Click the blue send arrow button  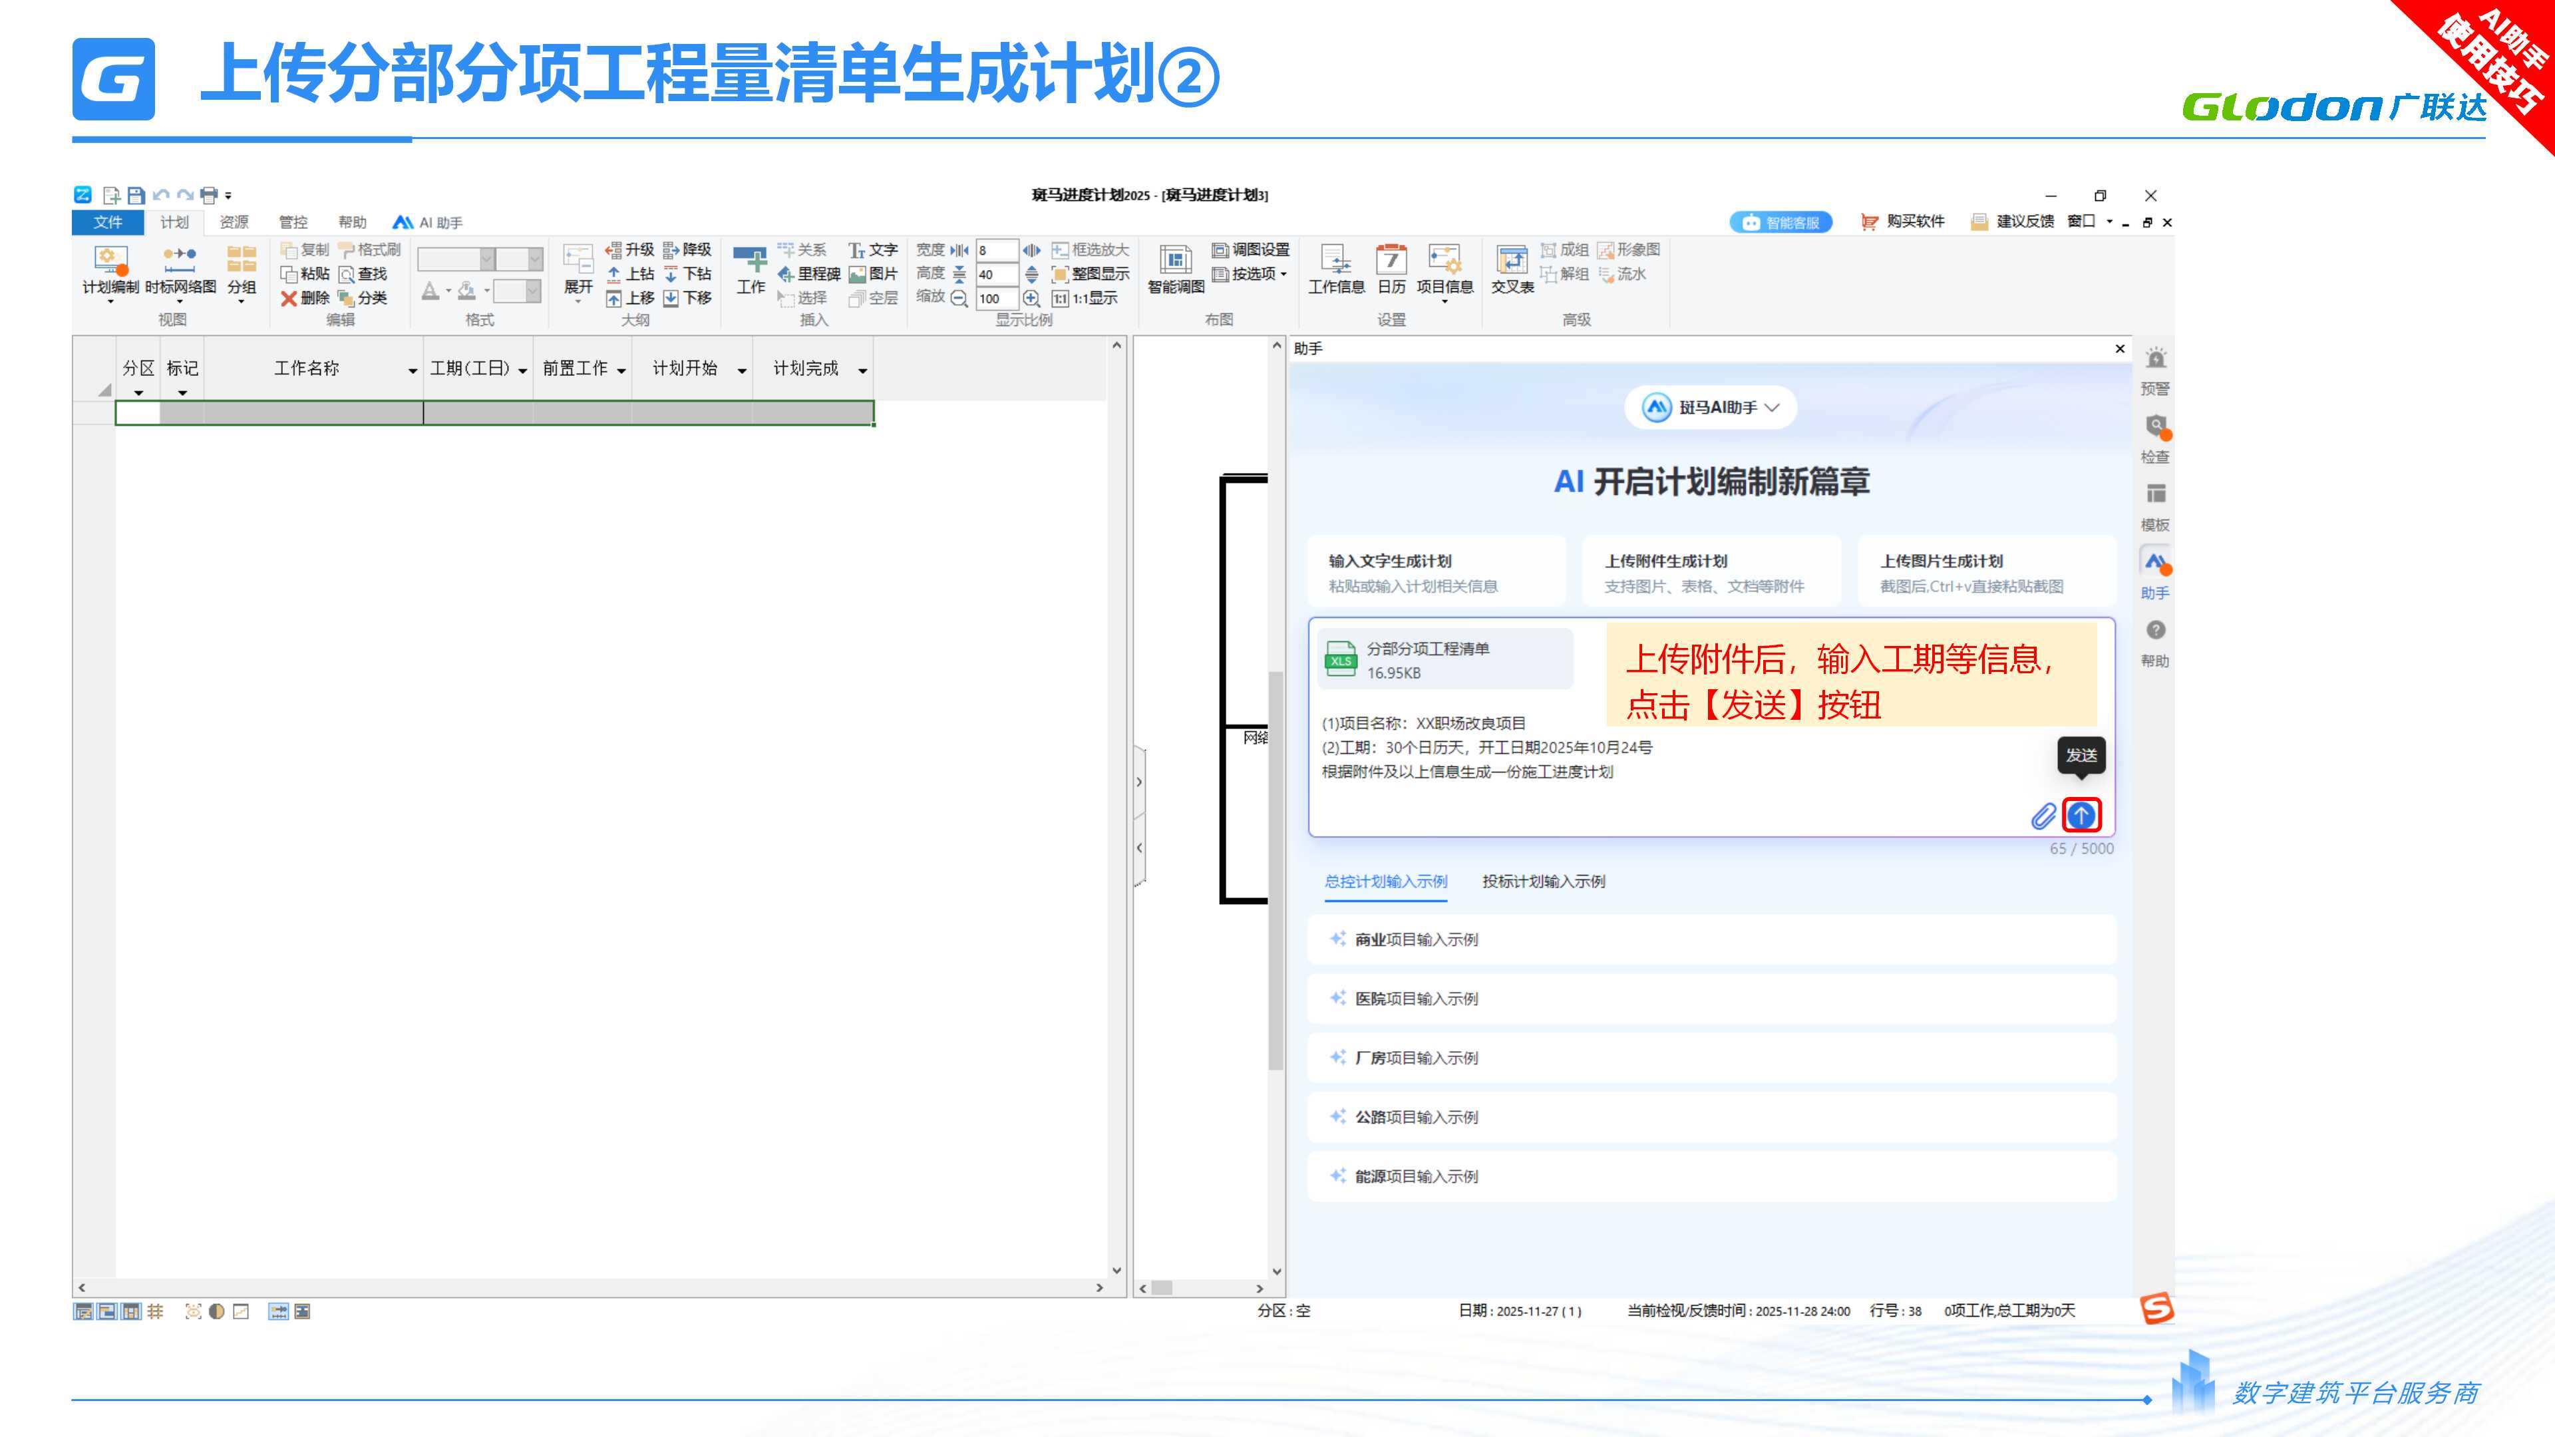point(2081,815)
